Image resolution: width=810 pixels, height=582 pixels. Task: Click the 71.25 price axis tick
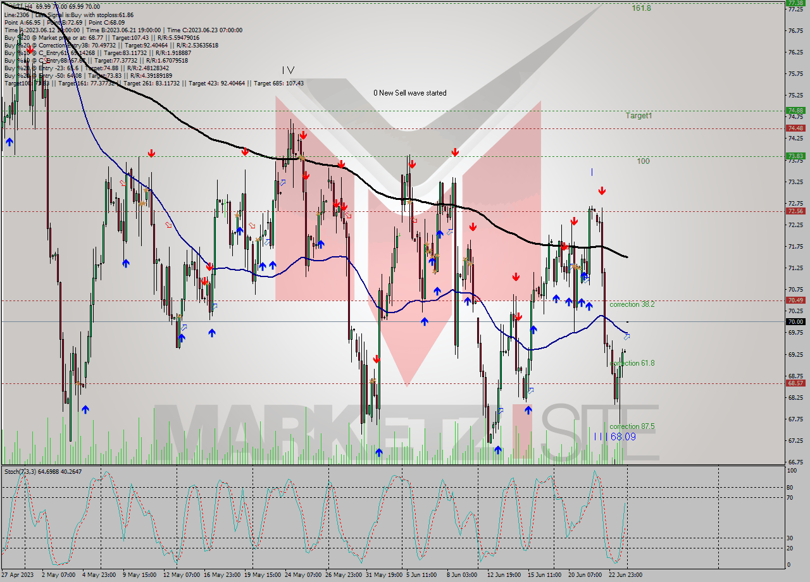pos(795,268)
